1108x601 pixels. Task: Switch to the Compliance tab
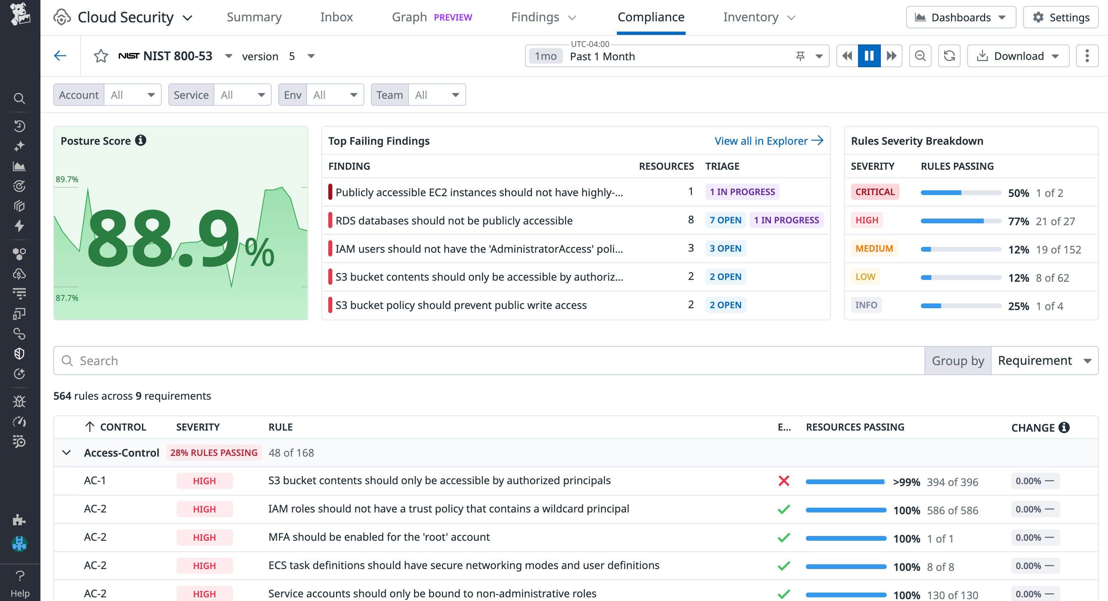point(651,17)
